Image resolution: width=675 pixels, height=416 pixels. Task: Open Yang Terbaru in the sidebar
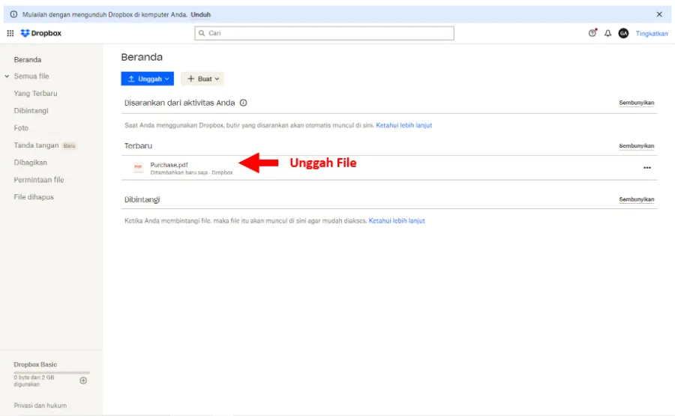(x=35, y=94)
